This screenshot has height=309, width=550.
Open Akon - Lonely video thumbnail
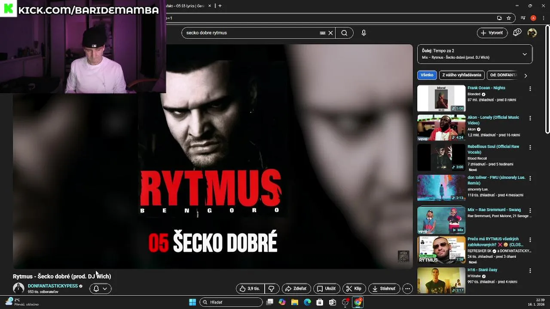(x=441, y=127)
